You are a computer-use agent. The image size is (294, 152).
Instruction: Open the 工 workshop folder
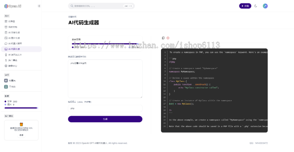(x=21, y=87)
